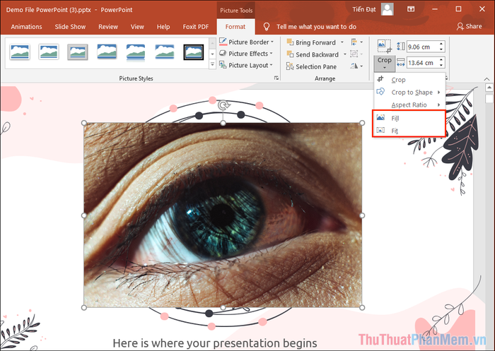Decrease shape height with down stepper

point(441,49)
